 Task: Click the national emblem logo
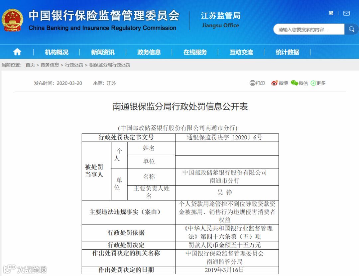coord(12,20)
